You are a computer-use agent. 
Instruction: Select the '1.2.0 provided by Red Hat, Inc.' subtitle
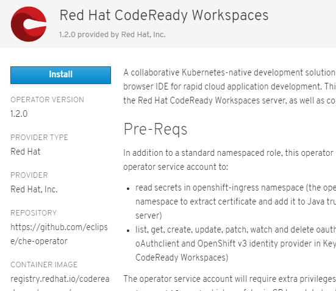pos(112,35)
